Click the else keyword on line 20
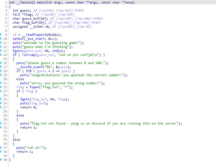The image size is (216, 167). (x=20, y=79)
